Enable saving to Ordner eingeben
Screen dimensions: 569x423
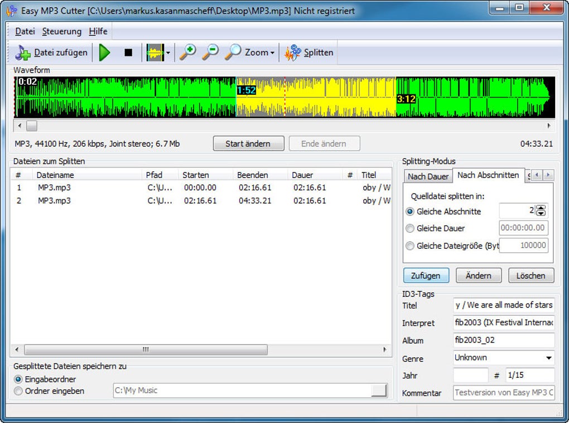pyautogui.click(x=20, y=391)
